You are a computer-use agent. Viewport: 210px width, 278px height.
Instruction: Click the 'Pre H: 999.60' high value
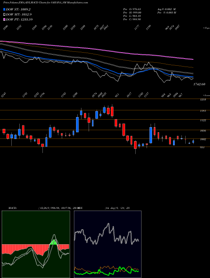132,12
